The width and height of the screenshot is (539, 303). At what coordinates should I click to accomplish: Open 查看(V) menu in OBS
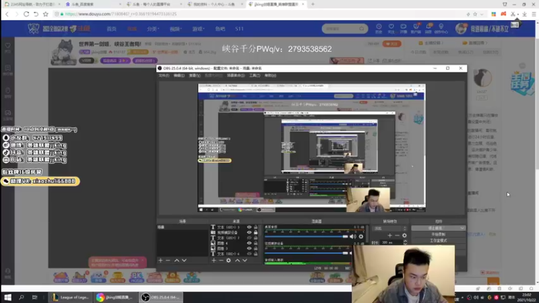[x=195, y=75]
